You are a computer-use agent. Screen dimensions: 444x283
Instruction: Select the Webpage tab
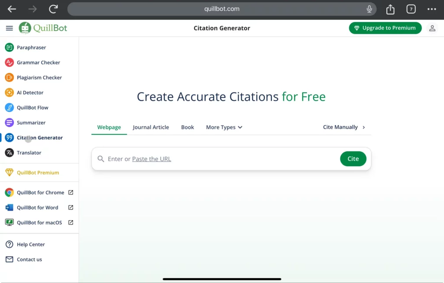109,127
